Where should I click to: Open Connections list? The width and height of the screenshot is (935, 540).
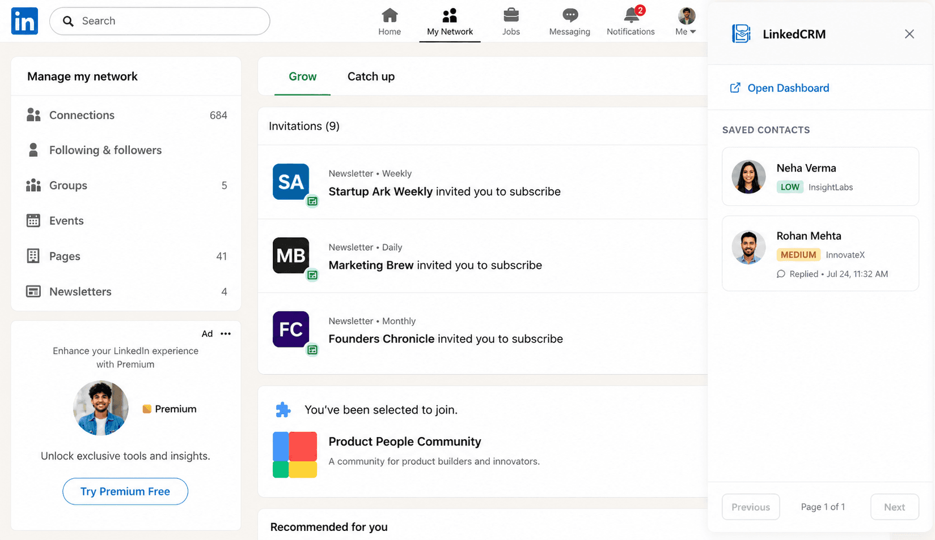click(x=126, y=115)
